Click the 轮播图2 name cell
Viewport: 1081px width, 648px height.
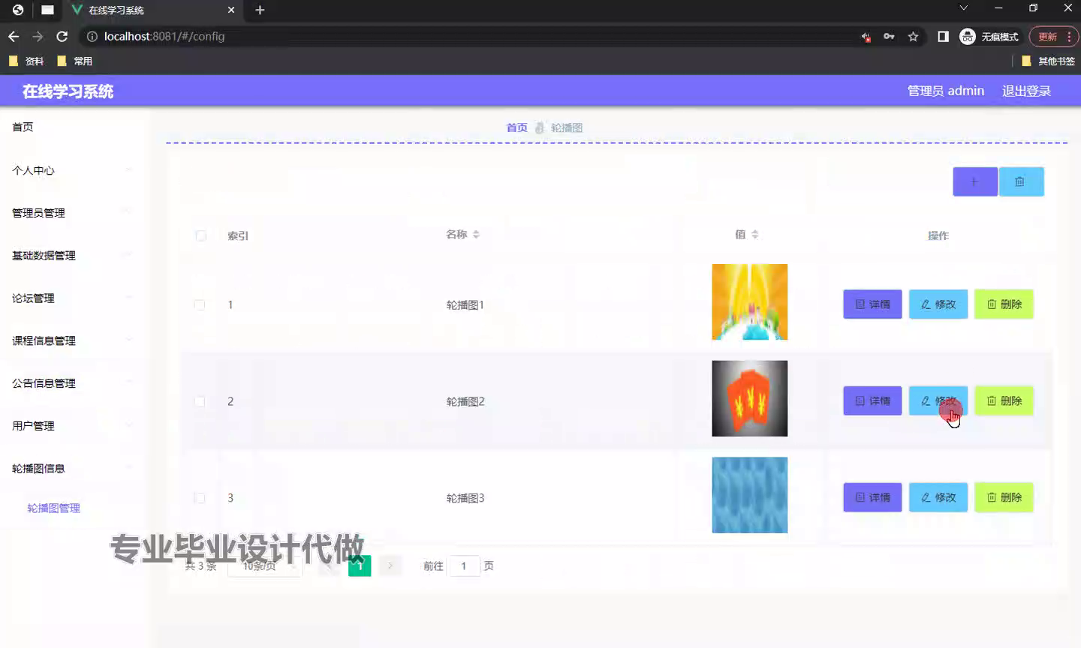point(465,401)
